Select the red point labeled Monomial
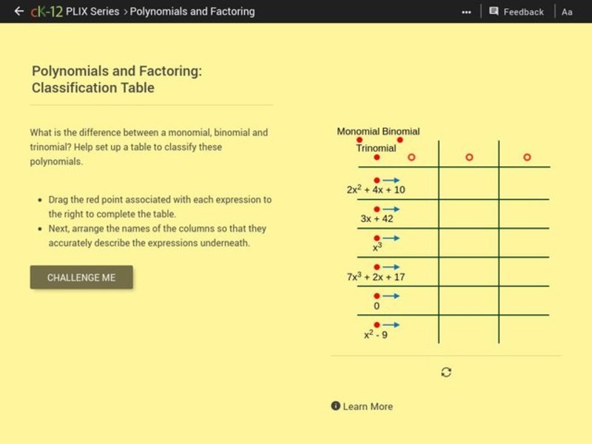The width and height of the screenshot is (592, 444). pyautogui.click(x=359, y=139)
